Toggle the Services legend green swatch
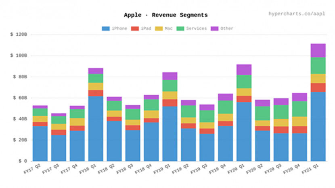This screenshot has height=188, width=335. pyautogui.click(x=180, y=29)
